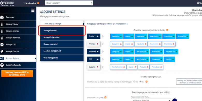
Task: Click the Vapemenu logo icon
Action: tap(2, 3)
